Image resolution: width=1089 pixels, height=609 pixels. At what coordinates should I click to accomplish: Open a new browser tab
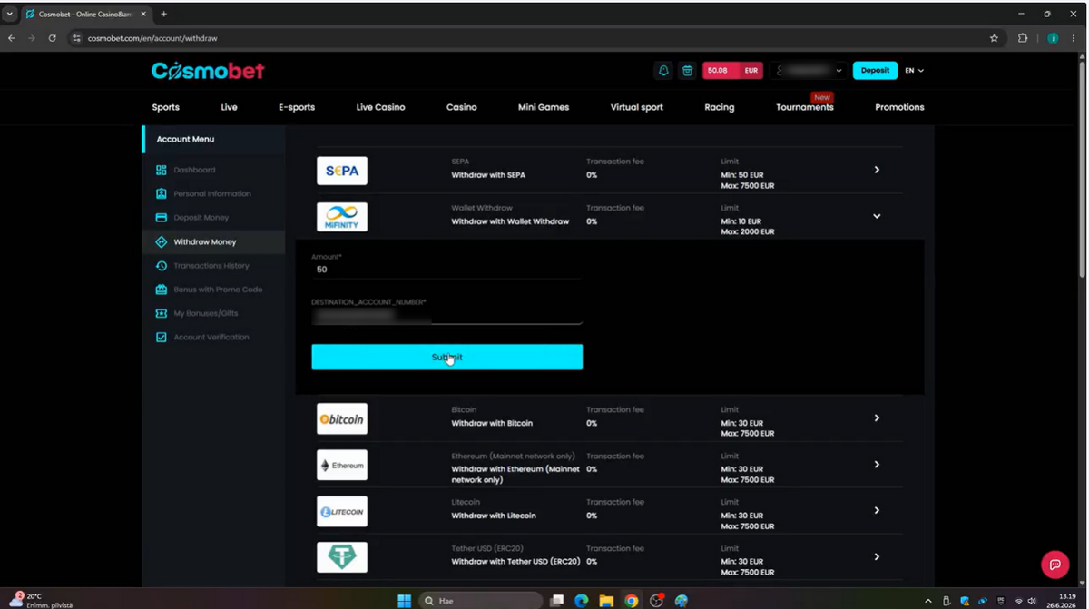[x=164, y=15]
